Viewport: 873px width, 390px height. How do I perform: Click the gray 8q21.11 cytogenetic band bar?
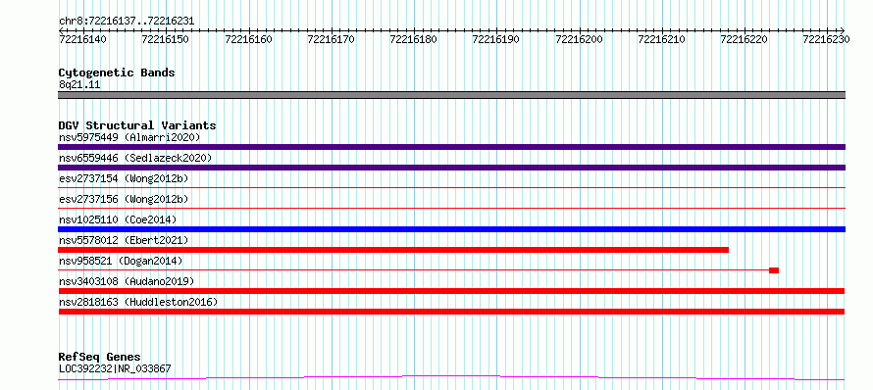click(451, 95)
